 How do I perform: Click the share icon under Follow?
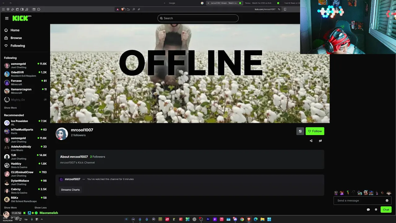click(x=311, y=141)
